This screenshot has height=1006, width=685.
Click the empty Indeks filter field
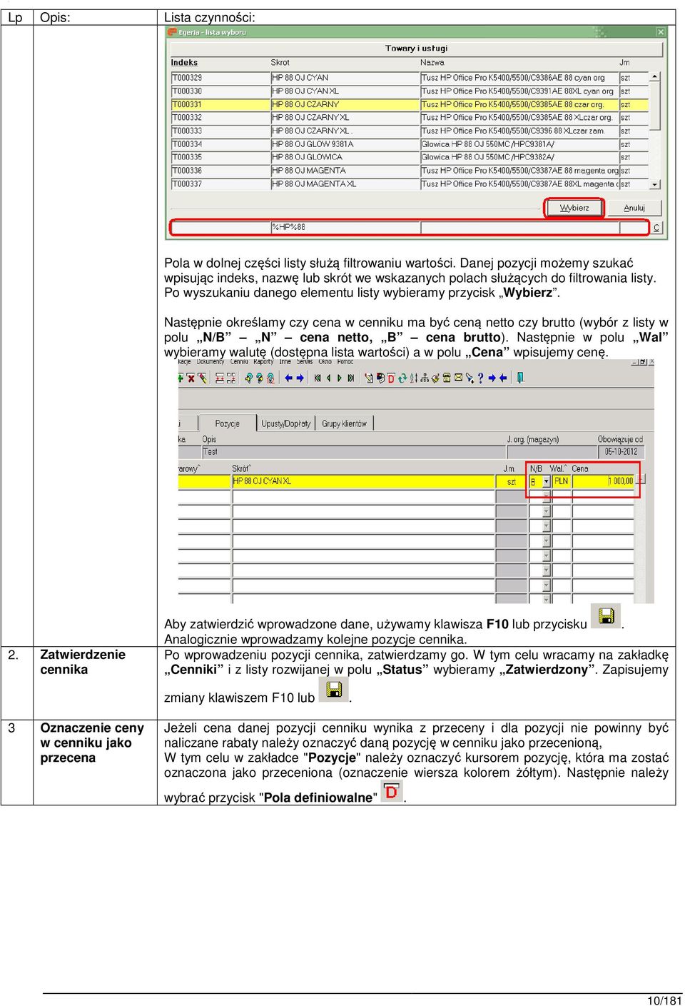220,227
